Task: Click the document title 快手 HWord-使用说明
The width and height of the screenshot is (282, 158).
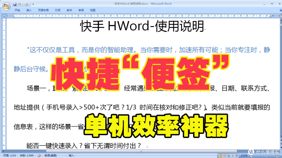Action: (x=142, y=26)
